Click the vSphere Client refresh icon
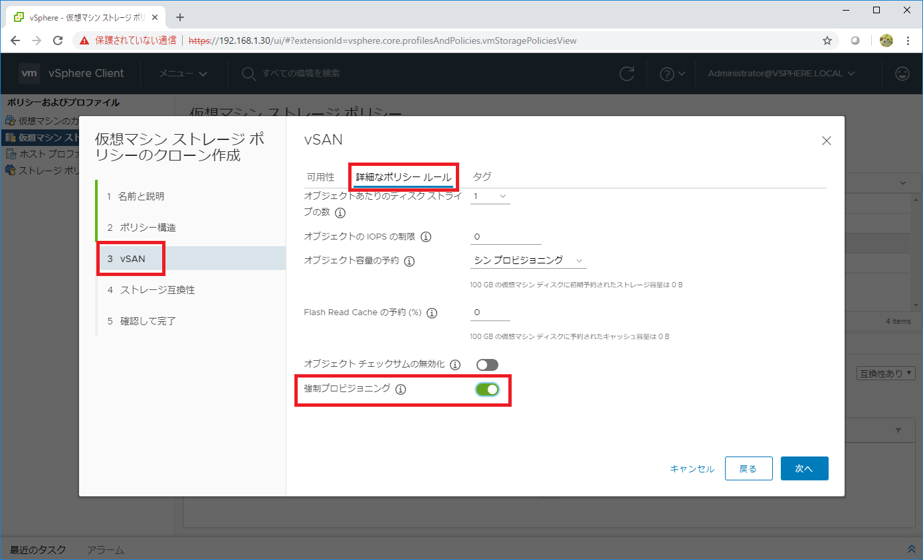This screenshot has width=923, height=560. [627, 74]
